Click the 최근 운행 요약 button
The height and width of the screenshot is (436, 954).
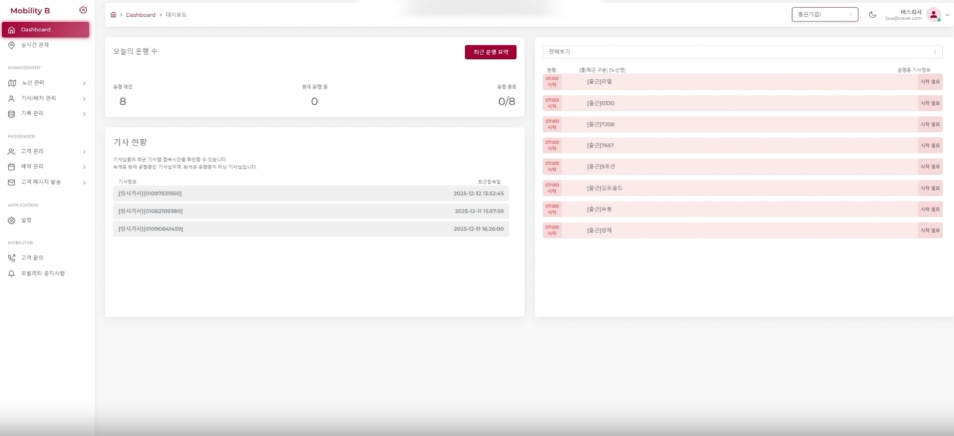point(491,52)
